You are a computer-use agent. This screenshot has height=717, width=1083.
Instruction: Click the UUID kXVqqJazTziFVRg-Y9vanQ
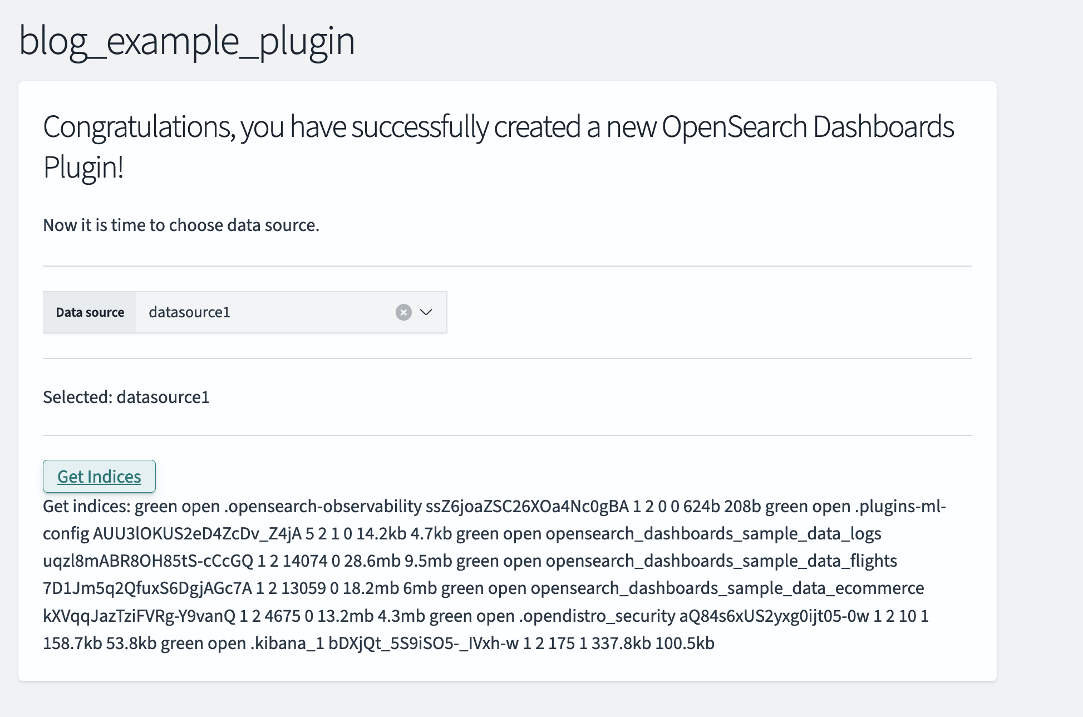click(x=139, y=616)
